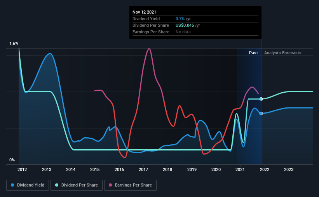The image size is (319, 197).
Task: Click the 2017 x-axis label
Action: click(x=143, y=169)
